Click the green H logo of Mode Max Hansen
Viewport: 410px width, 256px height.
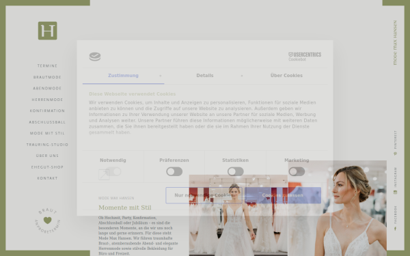47,31
